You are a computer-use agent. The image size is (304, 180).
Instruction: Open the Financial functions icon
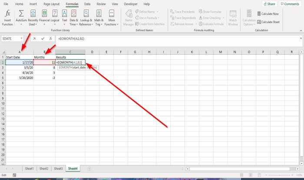44,13
